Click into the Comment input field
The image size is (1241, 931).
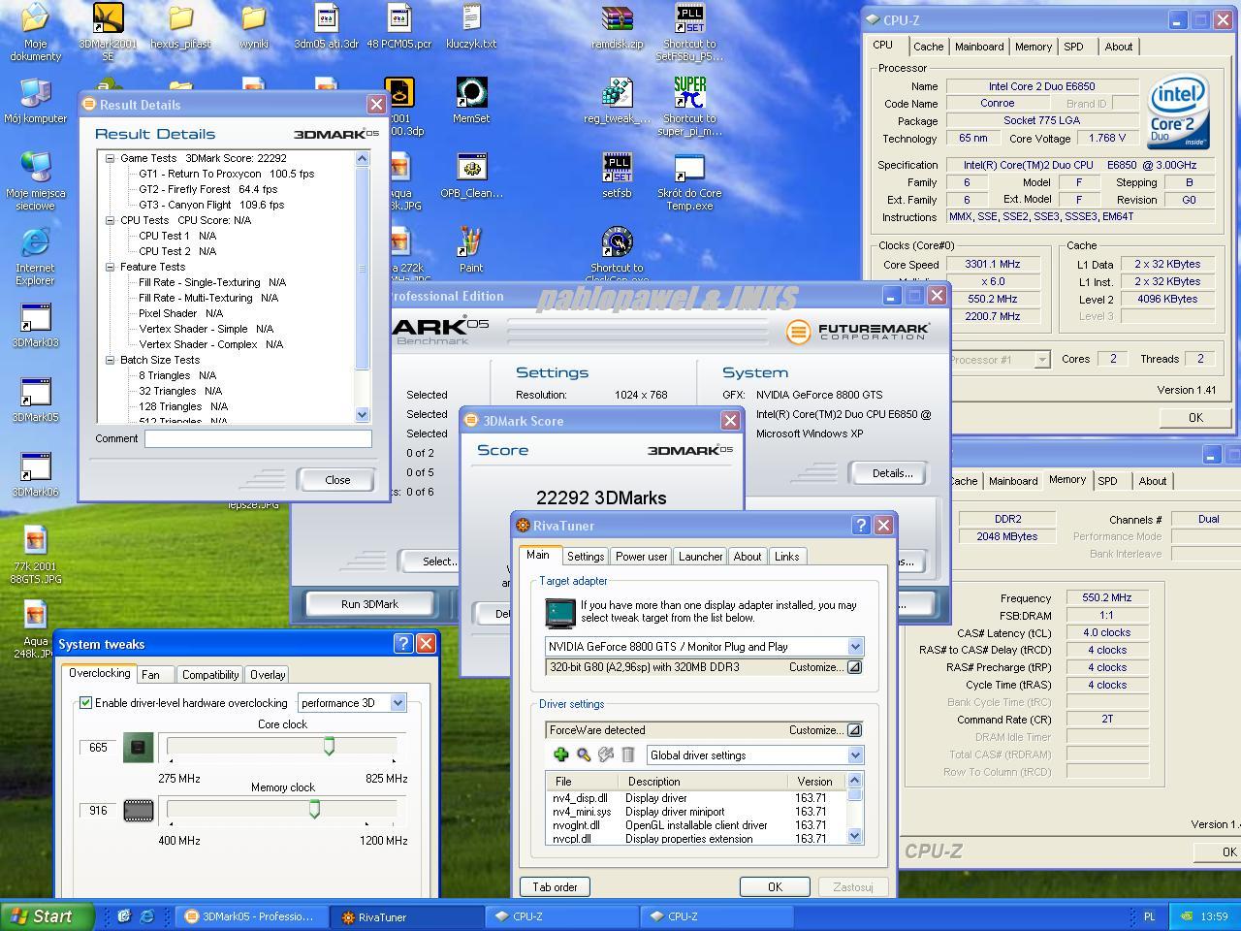(x=258, y=438)
